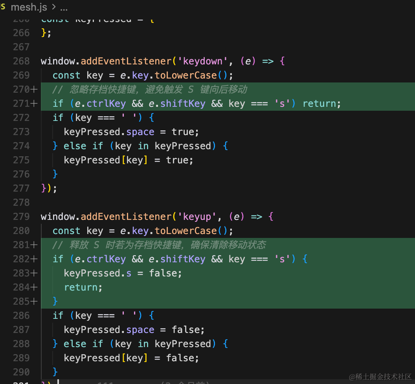415x384 pixels.
Task: Click the added-line marker on line 270
Action: pyautogui.click(x=34, y=90)
